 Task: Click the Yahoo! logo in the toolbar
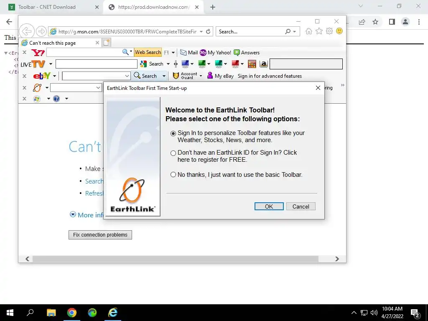coord(38,52)
